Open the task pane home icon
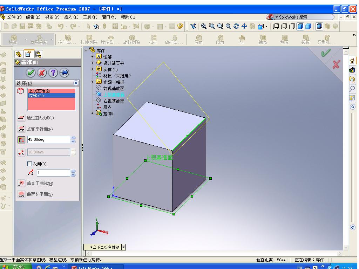This screenshot has width=359, height=269. pos(352,61)
